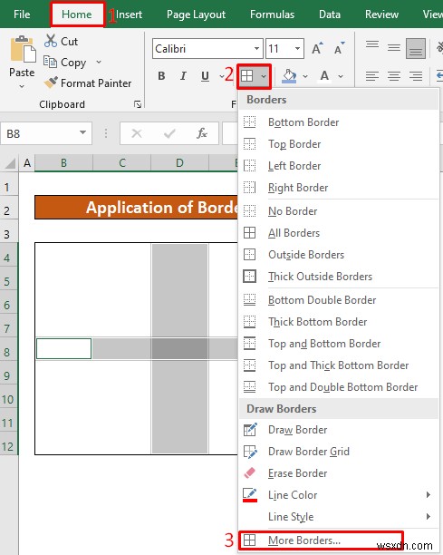Select column D header

pos(179,163)
